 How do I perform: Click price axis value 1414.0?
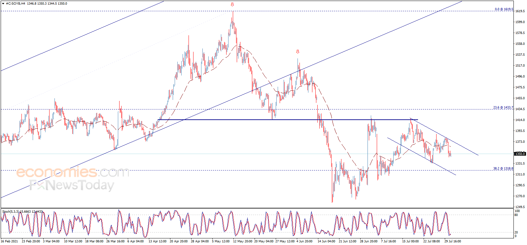(x=520, y=120)
